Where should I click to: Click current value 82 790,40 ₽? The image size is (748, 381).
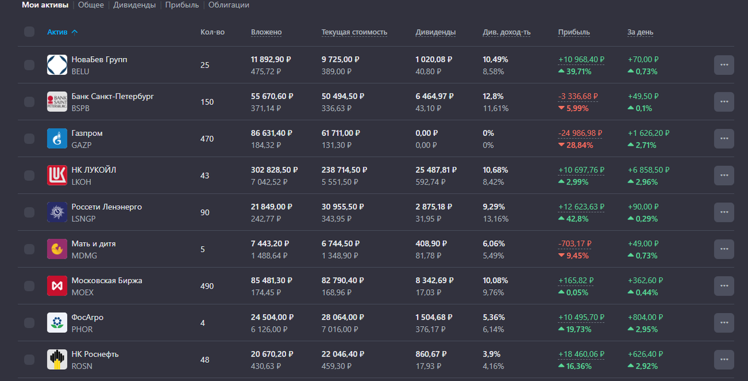[x=343, y=281]
